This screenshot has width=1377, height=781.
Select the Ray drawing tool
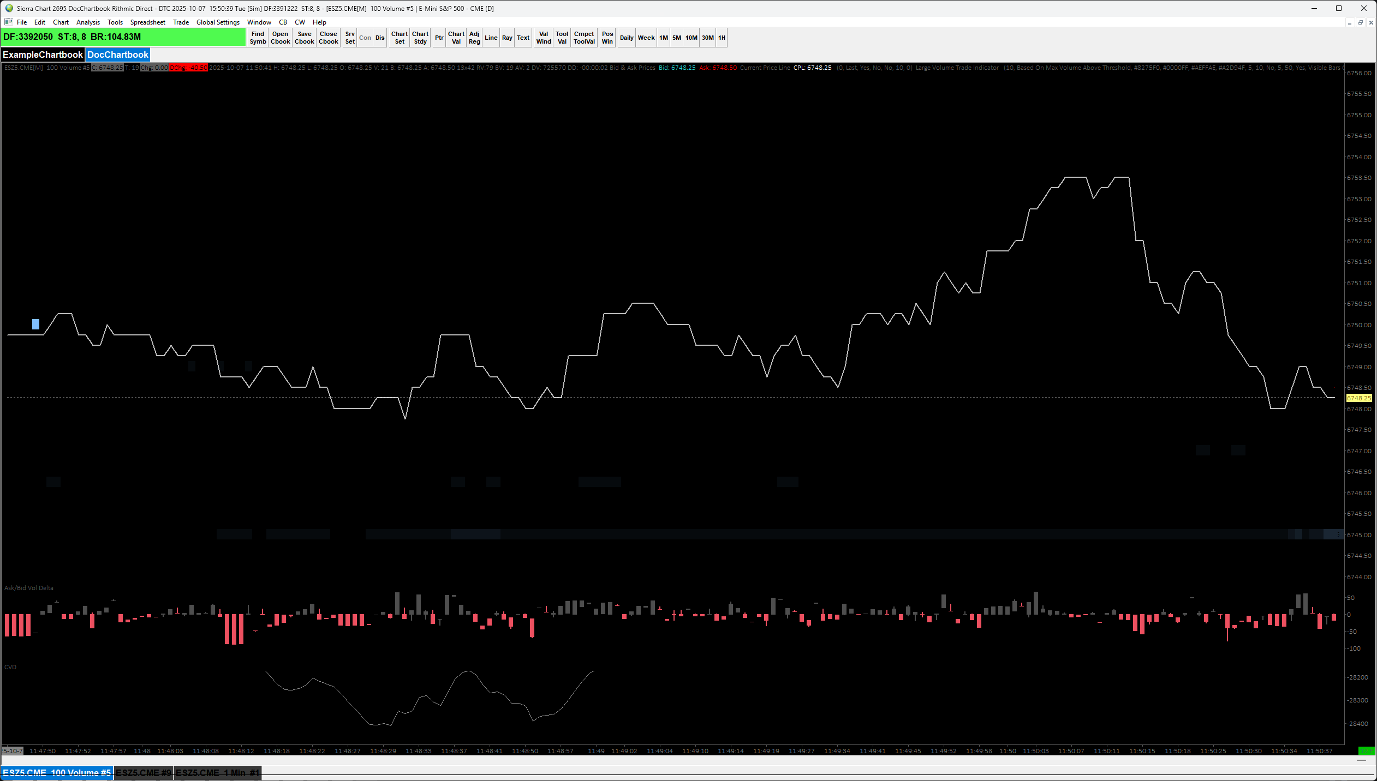[x=507, y=38]
